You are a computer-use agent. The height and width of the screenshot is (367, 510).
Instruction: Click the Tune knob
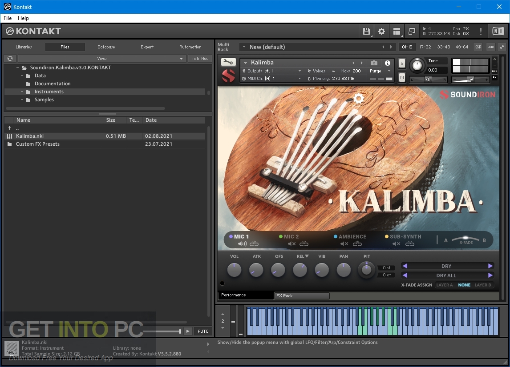[417, 66]
